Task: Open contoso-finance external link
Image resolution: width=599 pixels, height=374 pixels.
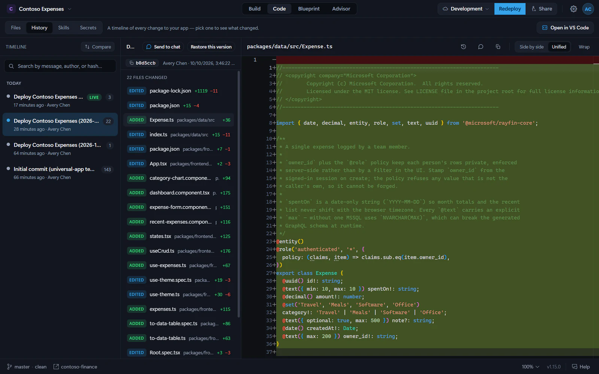Action: tap(75, 367)
